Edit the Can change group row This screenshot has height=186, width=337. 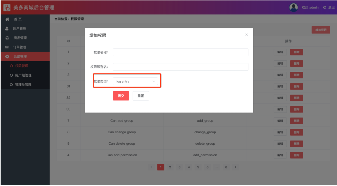click(x=280, y=132)
